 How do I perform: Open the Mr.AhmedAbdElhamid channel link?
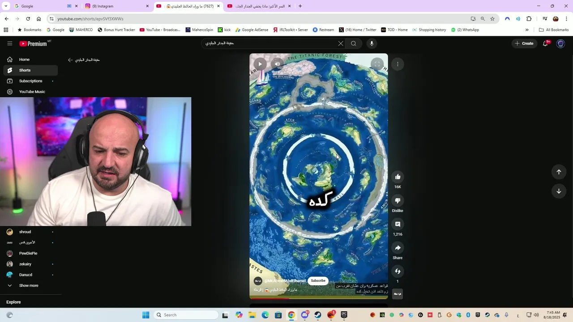pos(285,281)
